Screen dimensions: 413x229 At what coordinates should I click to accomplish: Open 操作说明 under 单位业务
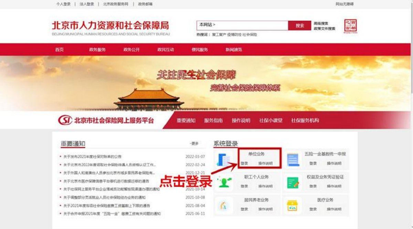click(x=265, y=163)
